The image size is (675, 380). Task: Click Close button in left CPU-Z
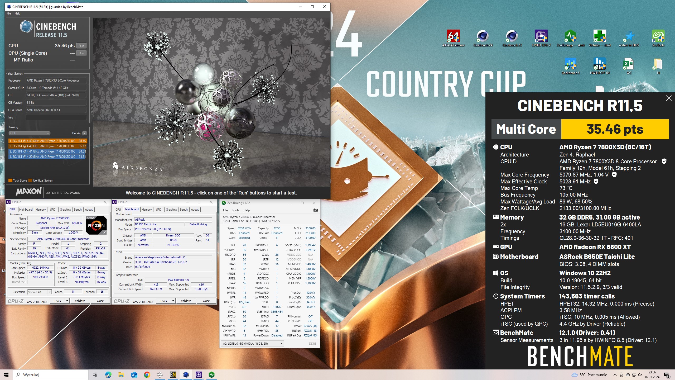(100, 301)
